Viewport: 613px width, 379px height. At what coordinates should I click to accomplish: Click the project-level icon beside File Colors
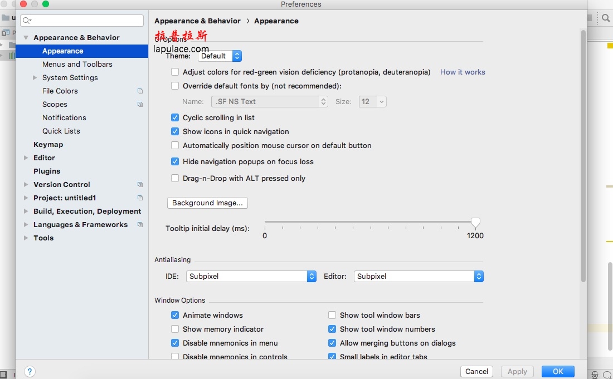(x=140, y=91)
